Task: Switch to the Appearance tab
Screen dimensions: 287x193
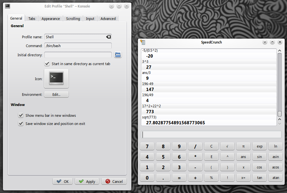Action: click(x=50, y=18)
